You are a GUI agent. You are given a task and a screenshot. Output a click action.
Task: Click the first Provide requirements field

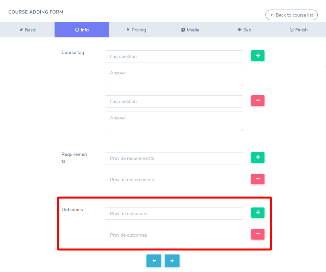tap(174, 159)
